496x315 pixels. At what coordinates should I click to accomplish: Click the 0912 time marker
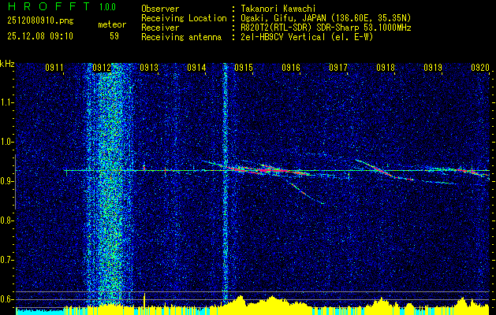tap(102, 67)
